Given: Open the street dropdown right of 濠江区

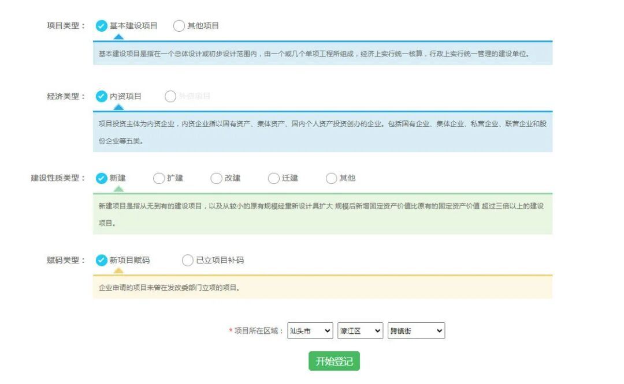Looking at the screenshot, I should [416, 331].
